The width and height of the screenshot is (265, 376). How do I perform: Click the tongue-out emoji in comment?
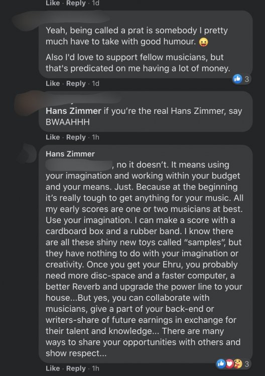[204, 42]
